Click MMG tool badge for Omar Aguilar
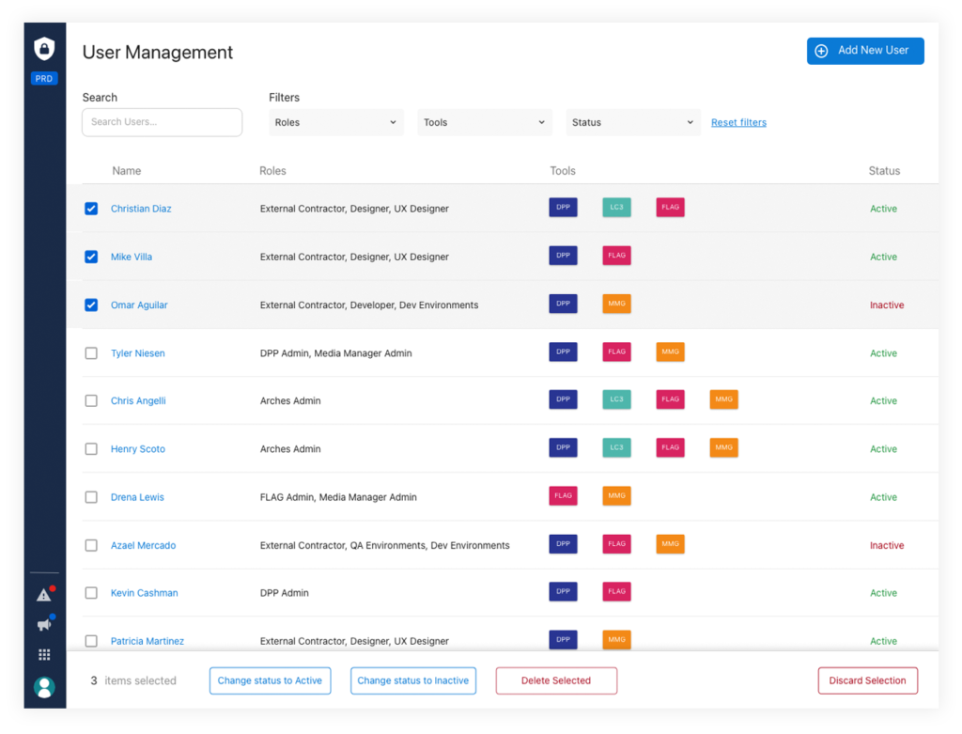 (x=616, y=305)
